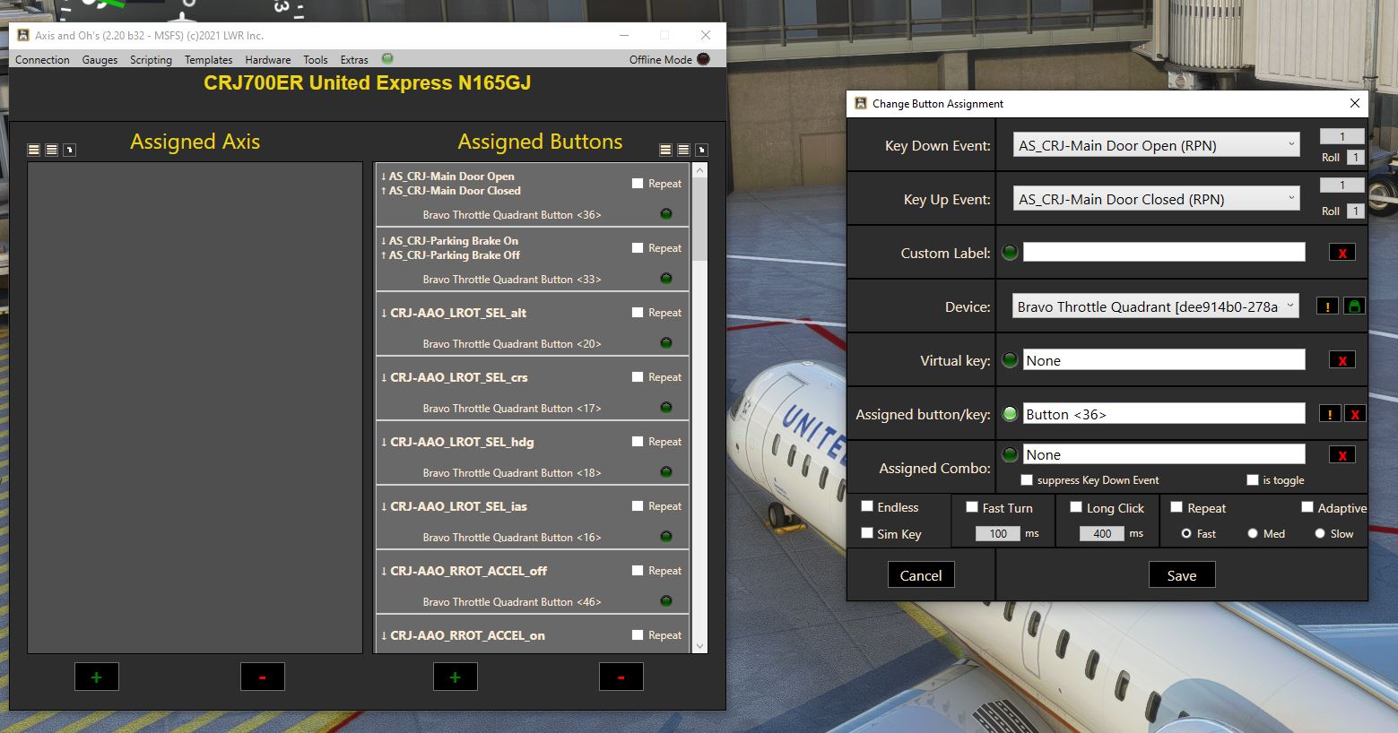Click the green LED beside Virtual key
The height and width of the screenshot is (733, 1398).
(1010, 360)
